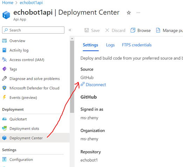The image size is (183, 167).
Task: Click the 'Api App' subtitle text
Action: tap(20, 19)
